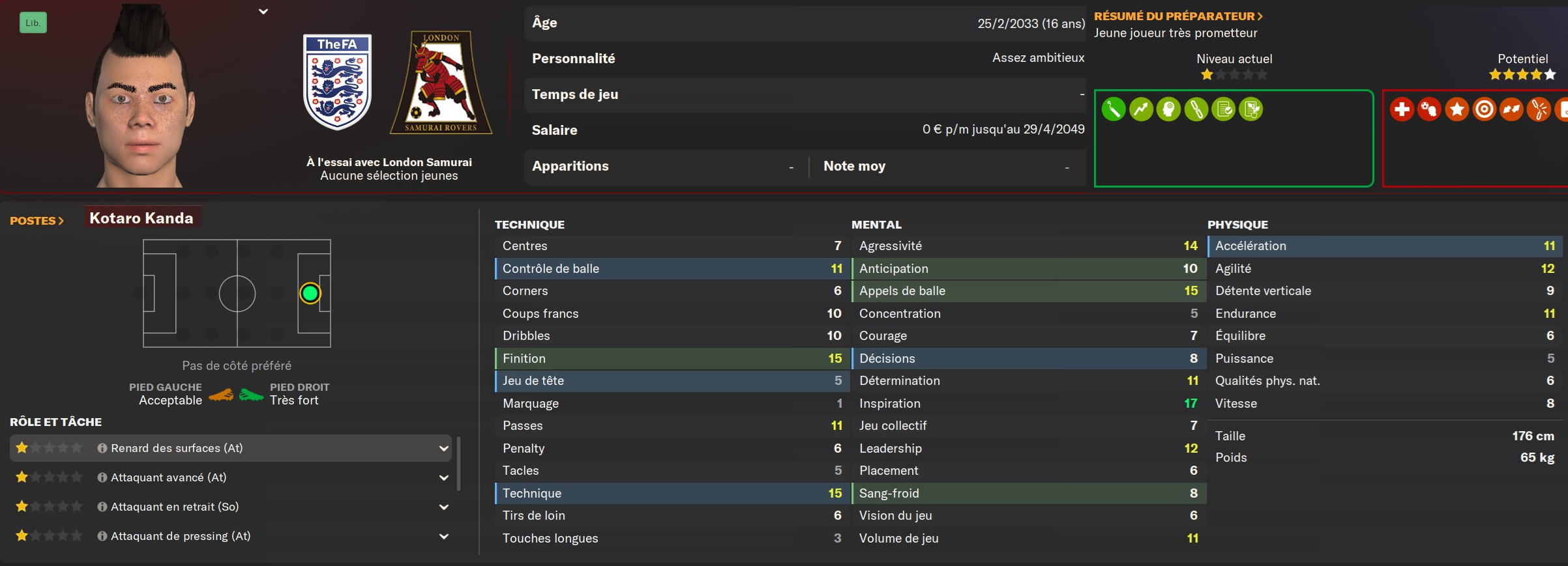Click the red medical cross icon
The height and width of the screenshot is (566, 1568).
(1402, 109)
